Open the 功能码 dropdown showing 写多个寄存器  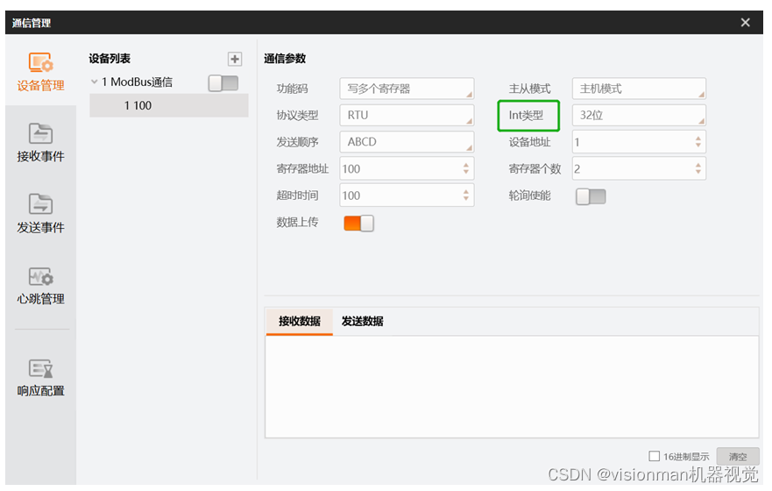tap(407, 89)
